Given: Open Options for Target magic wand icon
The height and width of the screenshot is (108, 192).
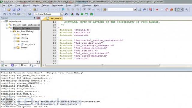Looking at the screenshot, I should coord(66,14).
